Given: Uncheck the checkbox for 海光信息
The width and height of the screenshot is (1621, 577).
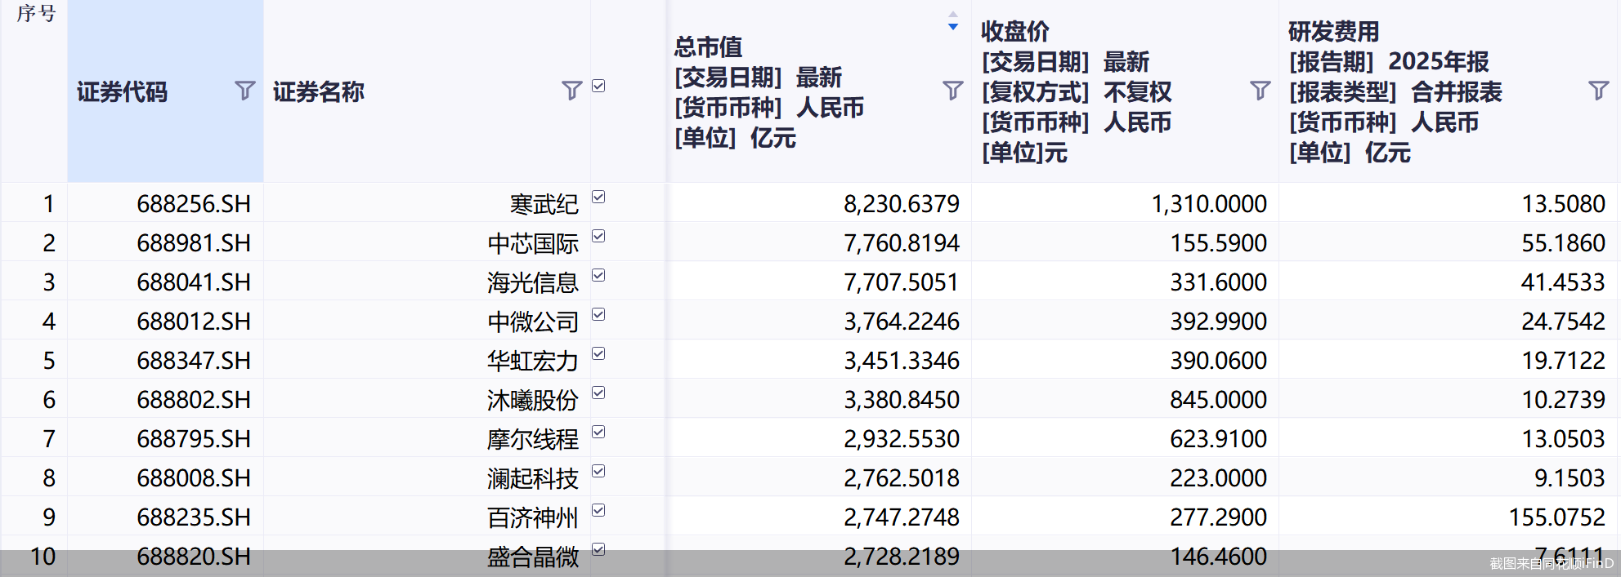Looking at the screenshot, I should [598, 275].
